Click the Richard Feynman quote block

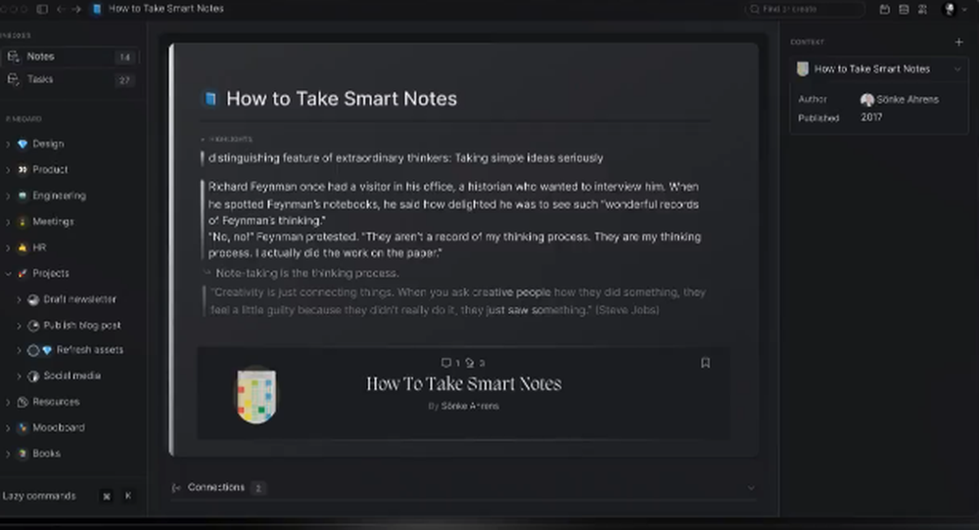pyautogui.click(x=454, y=220)
